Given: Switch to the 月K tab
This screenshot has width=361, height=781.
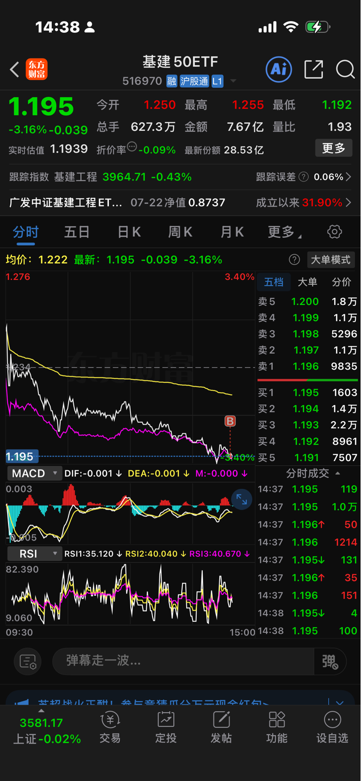Looking at the screenshot, I should tap(232, 232).
